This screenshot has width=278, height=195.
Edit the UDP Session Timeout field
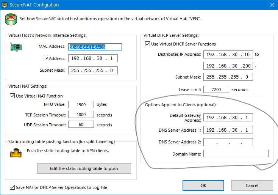pos(81,124)
